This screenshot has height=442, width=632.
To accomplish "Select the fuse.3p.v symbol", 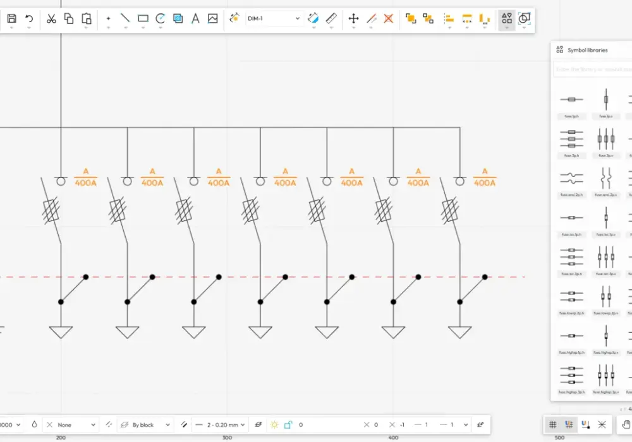I will [x=606, y=144].
